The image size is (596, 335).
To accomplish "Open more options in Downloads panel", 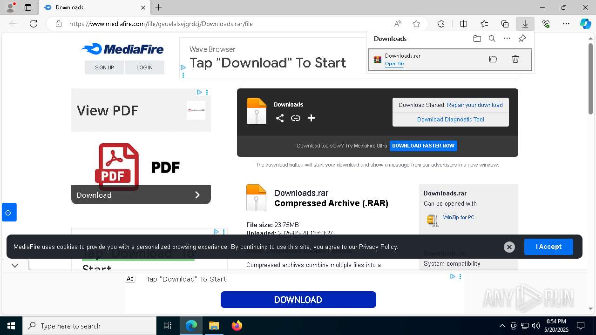I will click(507, 39).
